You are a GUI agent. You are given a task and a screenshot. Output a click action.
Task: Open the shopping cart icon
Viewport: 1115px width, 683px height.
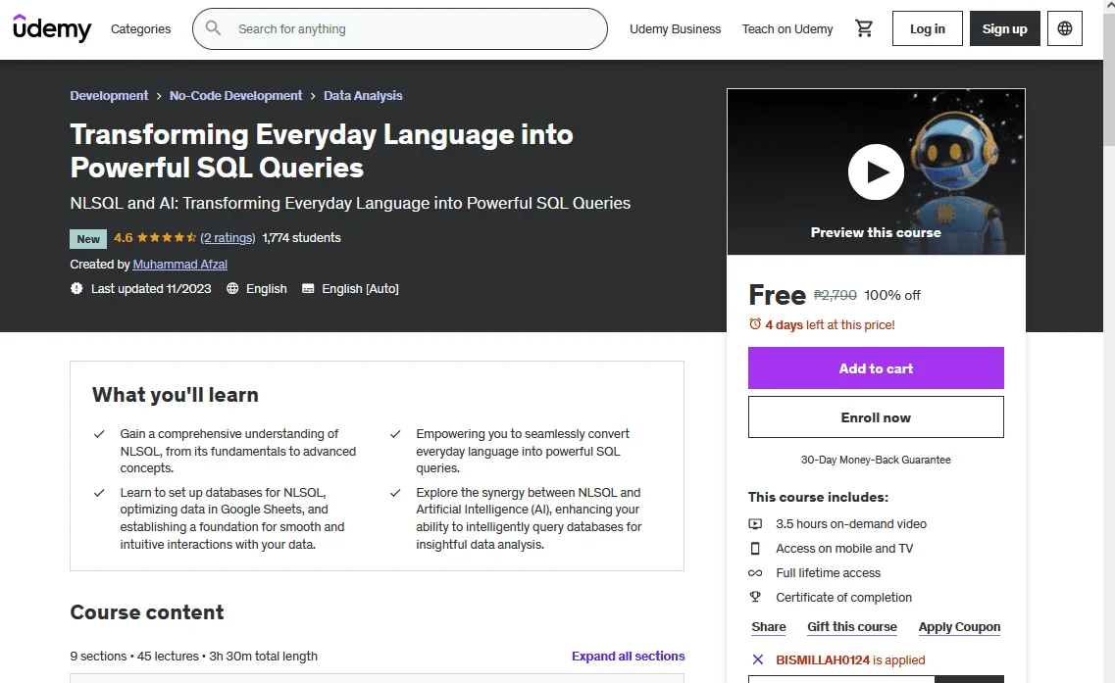coord(864,28)
